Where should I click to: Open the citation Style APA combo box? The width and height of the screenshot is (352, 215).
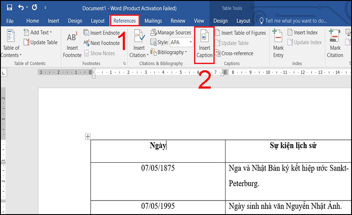coord(181,42)
